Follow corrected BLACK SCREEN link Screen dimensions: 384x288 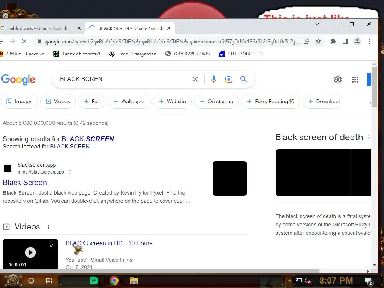point(88,139)
